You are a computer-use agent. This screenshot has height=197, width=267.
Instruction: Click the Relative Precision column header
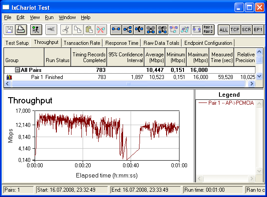(x=245, y=57)
